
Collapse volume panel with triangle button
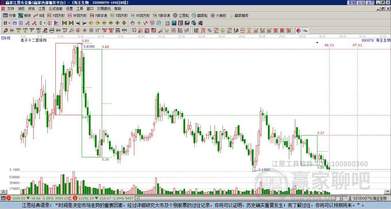(3, 191)
